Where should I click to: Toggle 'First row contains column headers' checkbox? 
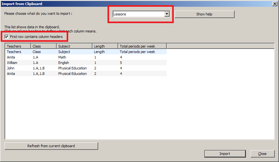[x=7, y=37]
